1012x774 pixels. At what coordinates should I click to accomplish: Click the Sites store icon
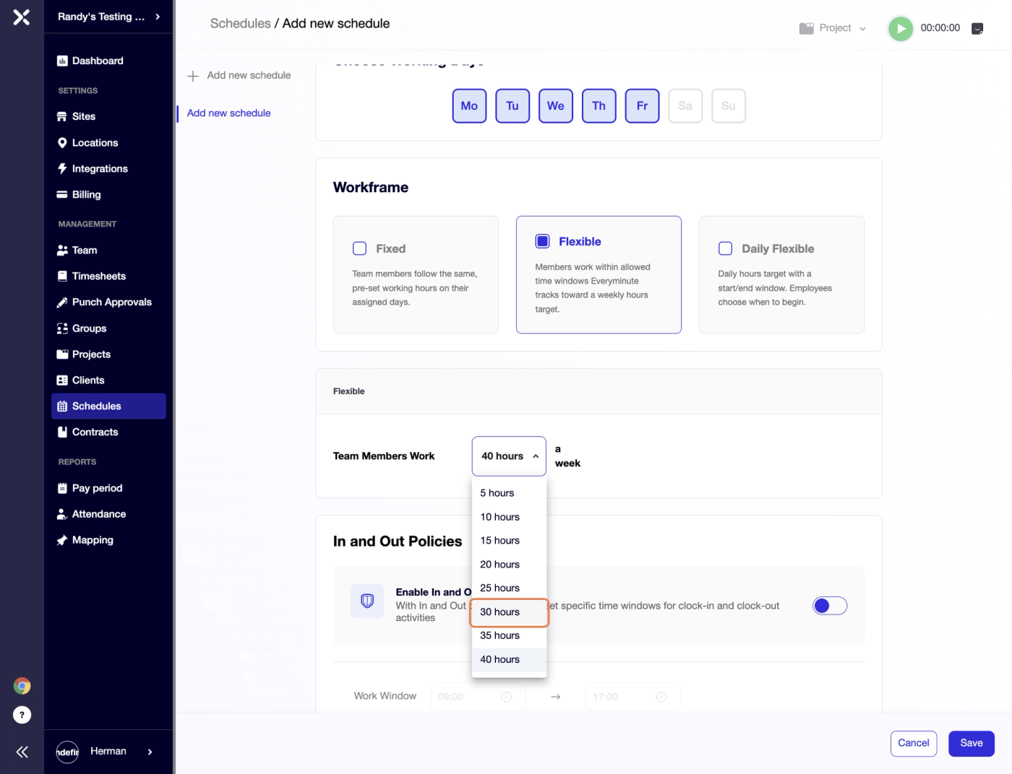click(x=62, y=116)
